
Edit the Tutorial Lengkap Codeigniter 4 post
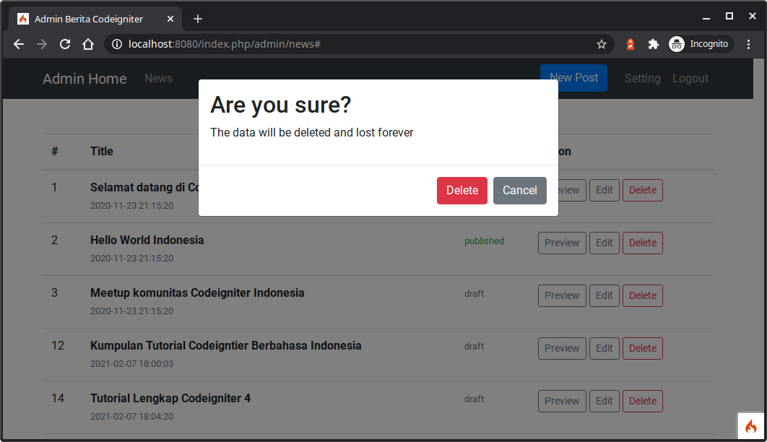(604, 401)
